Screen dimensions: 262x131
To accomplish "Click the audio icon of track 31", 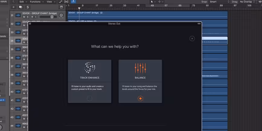I will click(18, 15).
